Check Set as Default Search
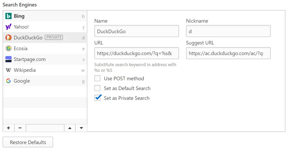 pos(97,88)
